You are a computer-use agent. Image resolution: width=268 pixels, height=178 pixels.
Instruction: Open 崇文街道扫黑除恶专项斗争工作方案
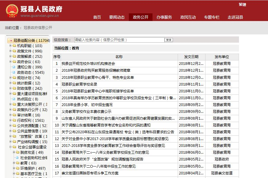[90, 173]
